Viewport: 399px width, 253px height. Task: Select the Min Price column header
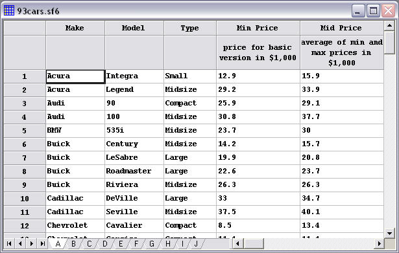258,28
